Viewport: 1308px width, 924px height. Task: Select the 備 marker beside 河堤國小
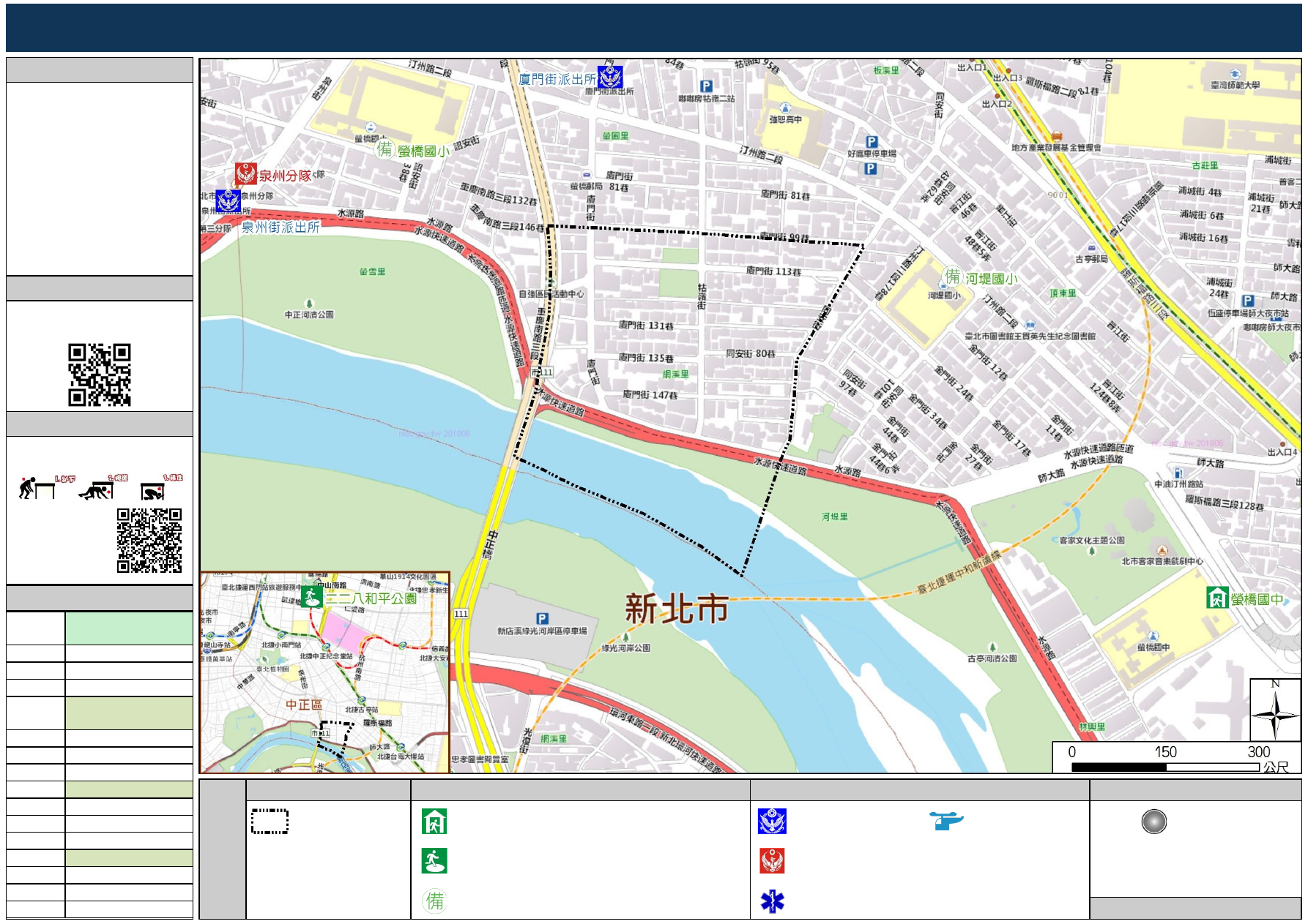pos(952,276)
